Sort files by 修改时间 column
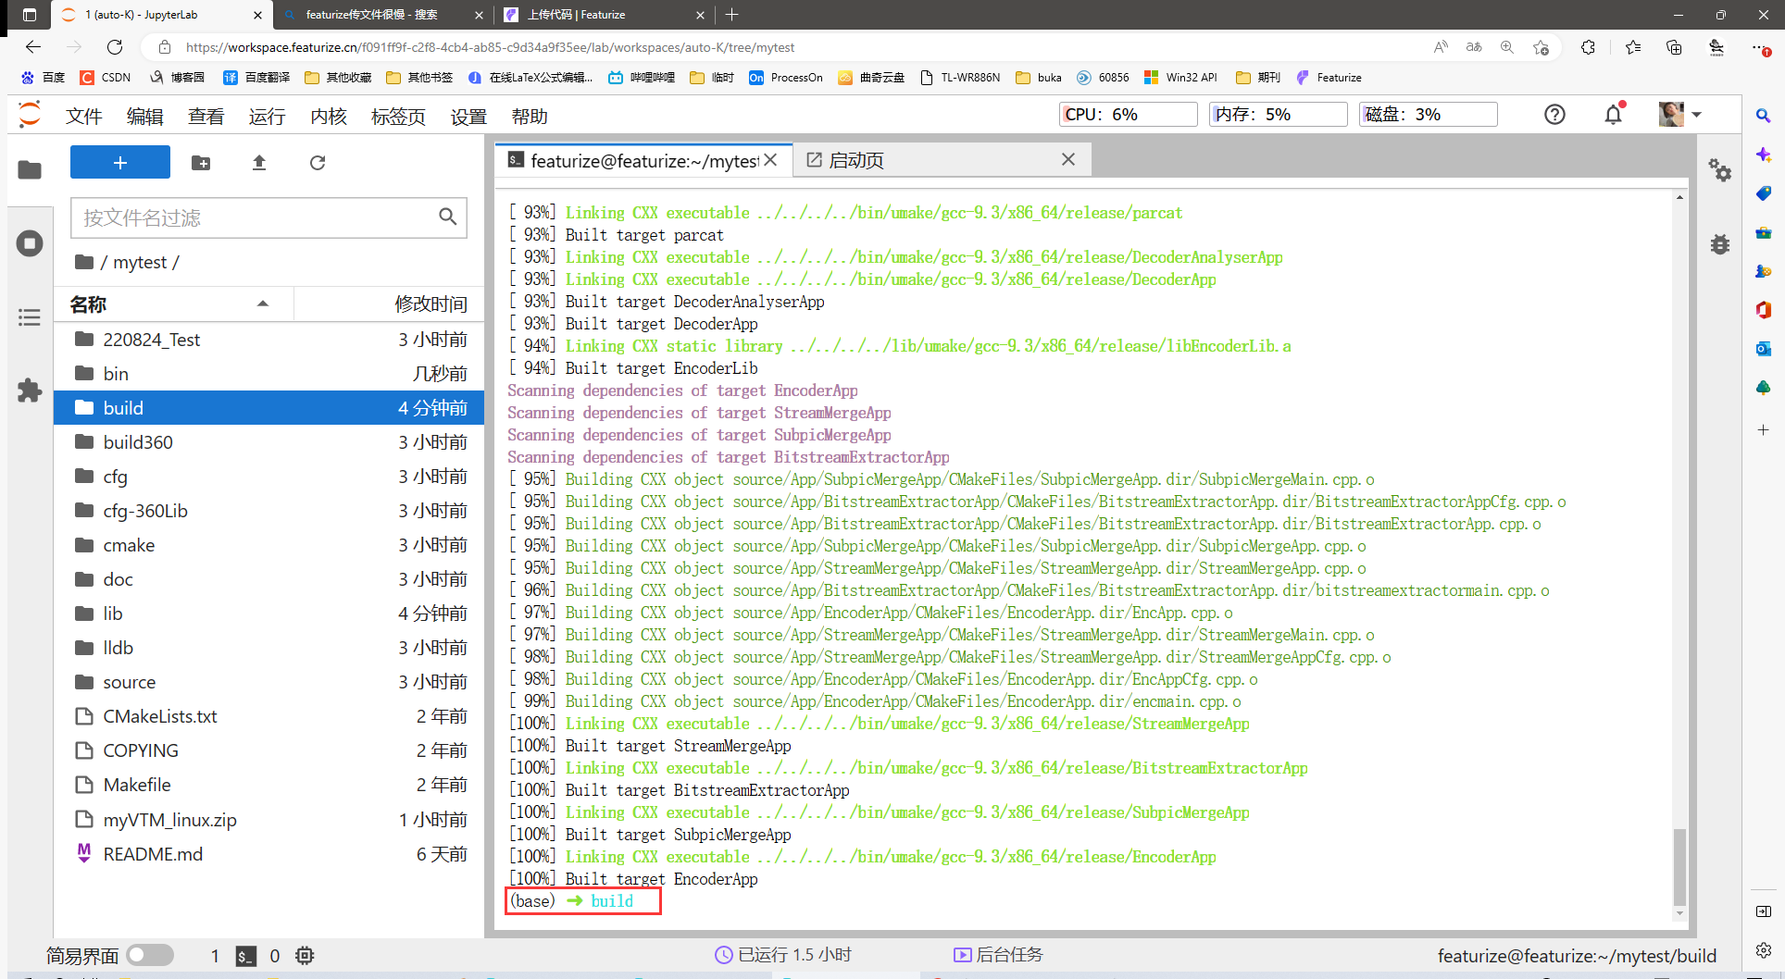Viewport: 1785px width, 979px height. click(x=390, y=304)
